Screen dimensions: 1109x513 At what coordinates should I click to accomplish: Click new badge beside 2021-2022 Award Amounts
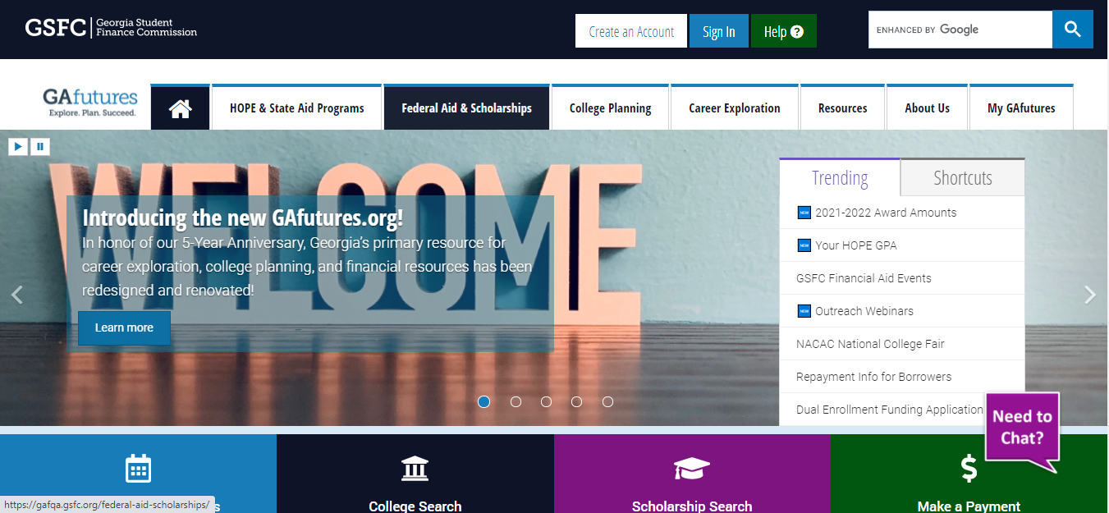pos(804,213)
